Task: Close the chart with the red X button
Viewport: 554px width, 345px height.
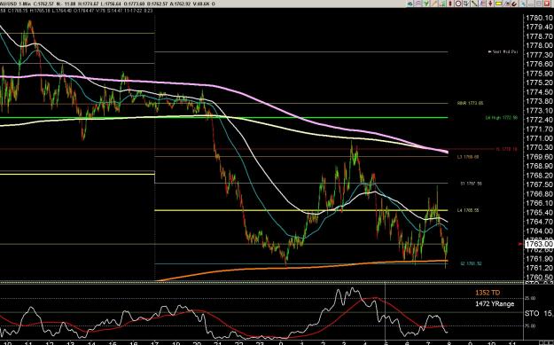Action: point(547,4)
